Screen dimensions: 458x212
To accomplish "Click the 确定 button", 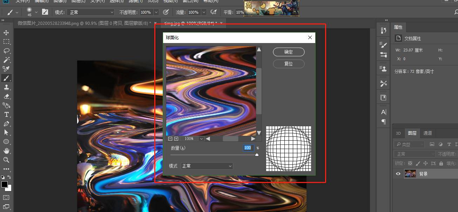I will tap(289, 52).
